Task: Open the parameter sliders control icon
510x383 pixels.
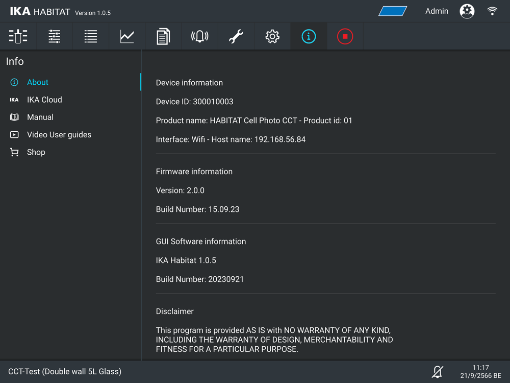Action: [x=55, y=36]
